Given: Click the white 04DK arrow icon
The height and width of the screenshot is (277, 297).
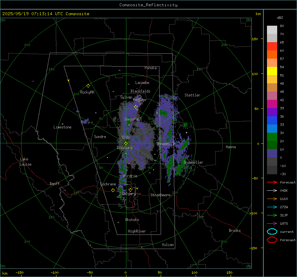Looking at the screenshot, I should click(272, 190).
